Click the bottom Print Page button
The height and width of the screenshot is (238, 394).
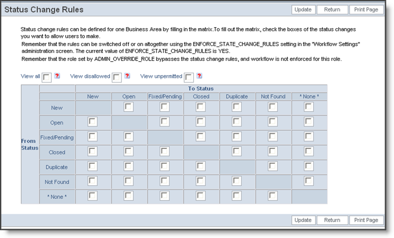click(x=366, y=220)
